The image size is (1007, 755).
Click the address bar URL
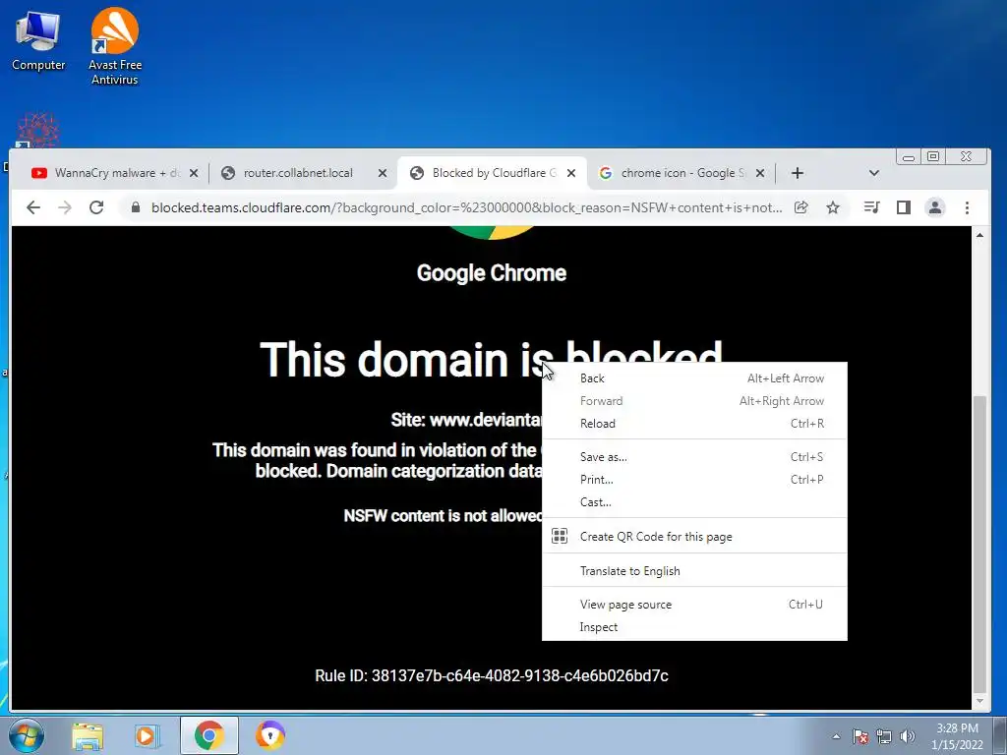click(466, 207)
